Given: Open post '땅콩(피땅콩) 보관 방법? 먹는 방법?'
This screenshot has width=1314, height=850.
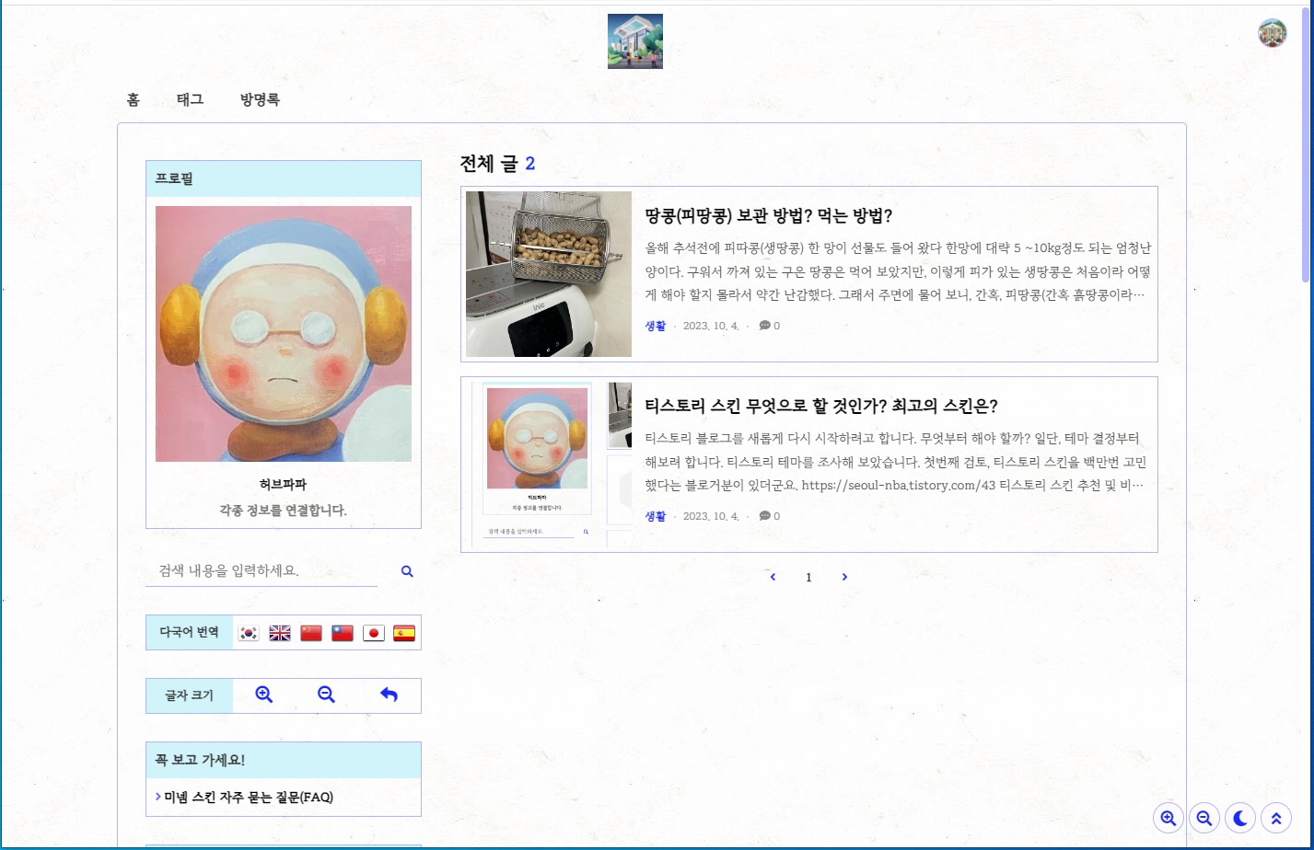Looking at the screenshot, I should 770,216.
